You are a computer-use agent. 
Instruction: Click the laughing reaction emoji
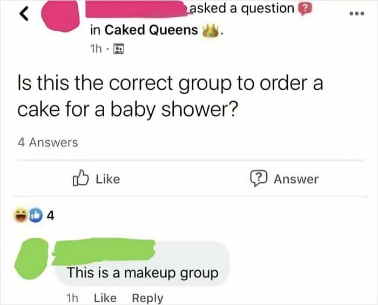(22, 216)
